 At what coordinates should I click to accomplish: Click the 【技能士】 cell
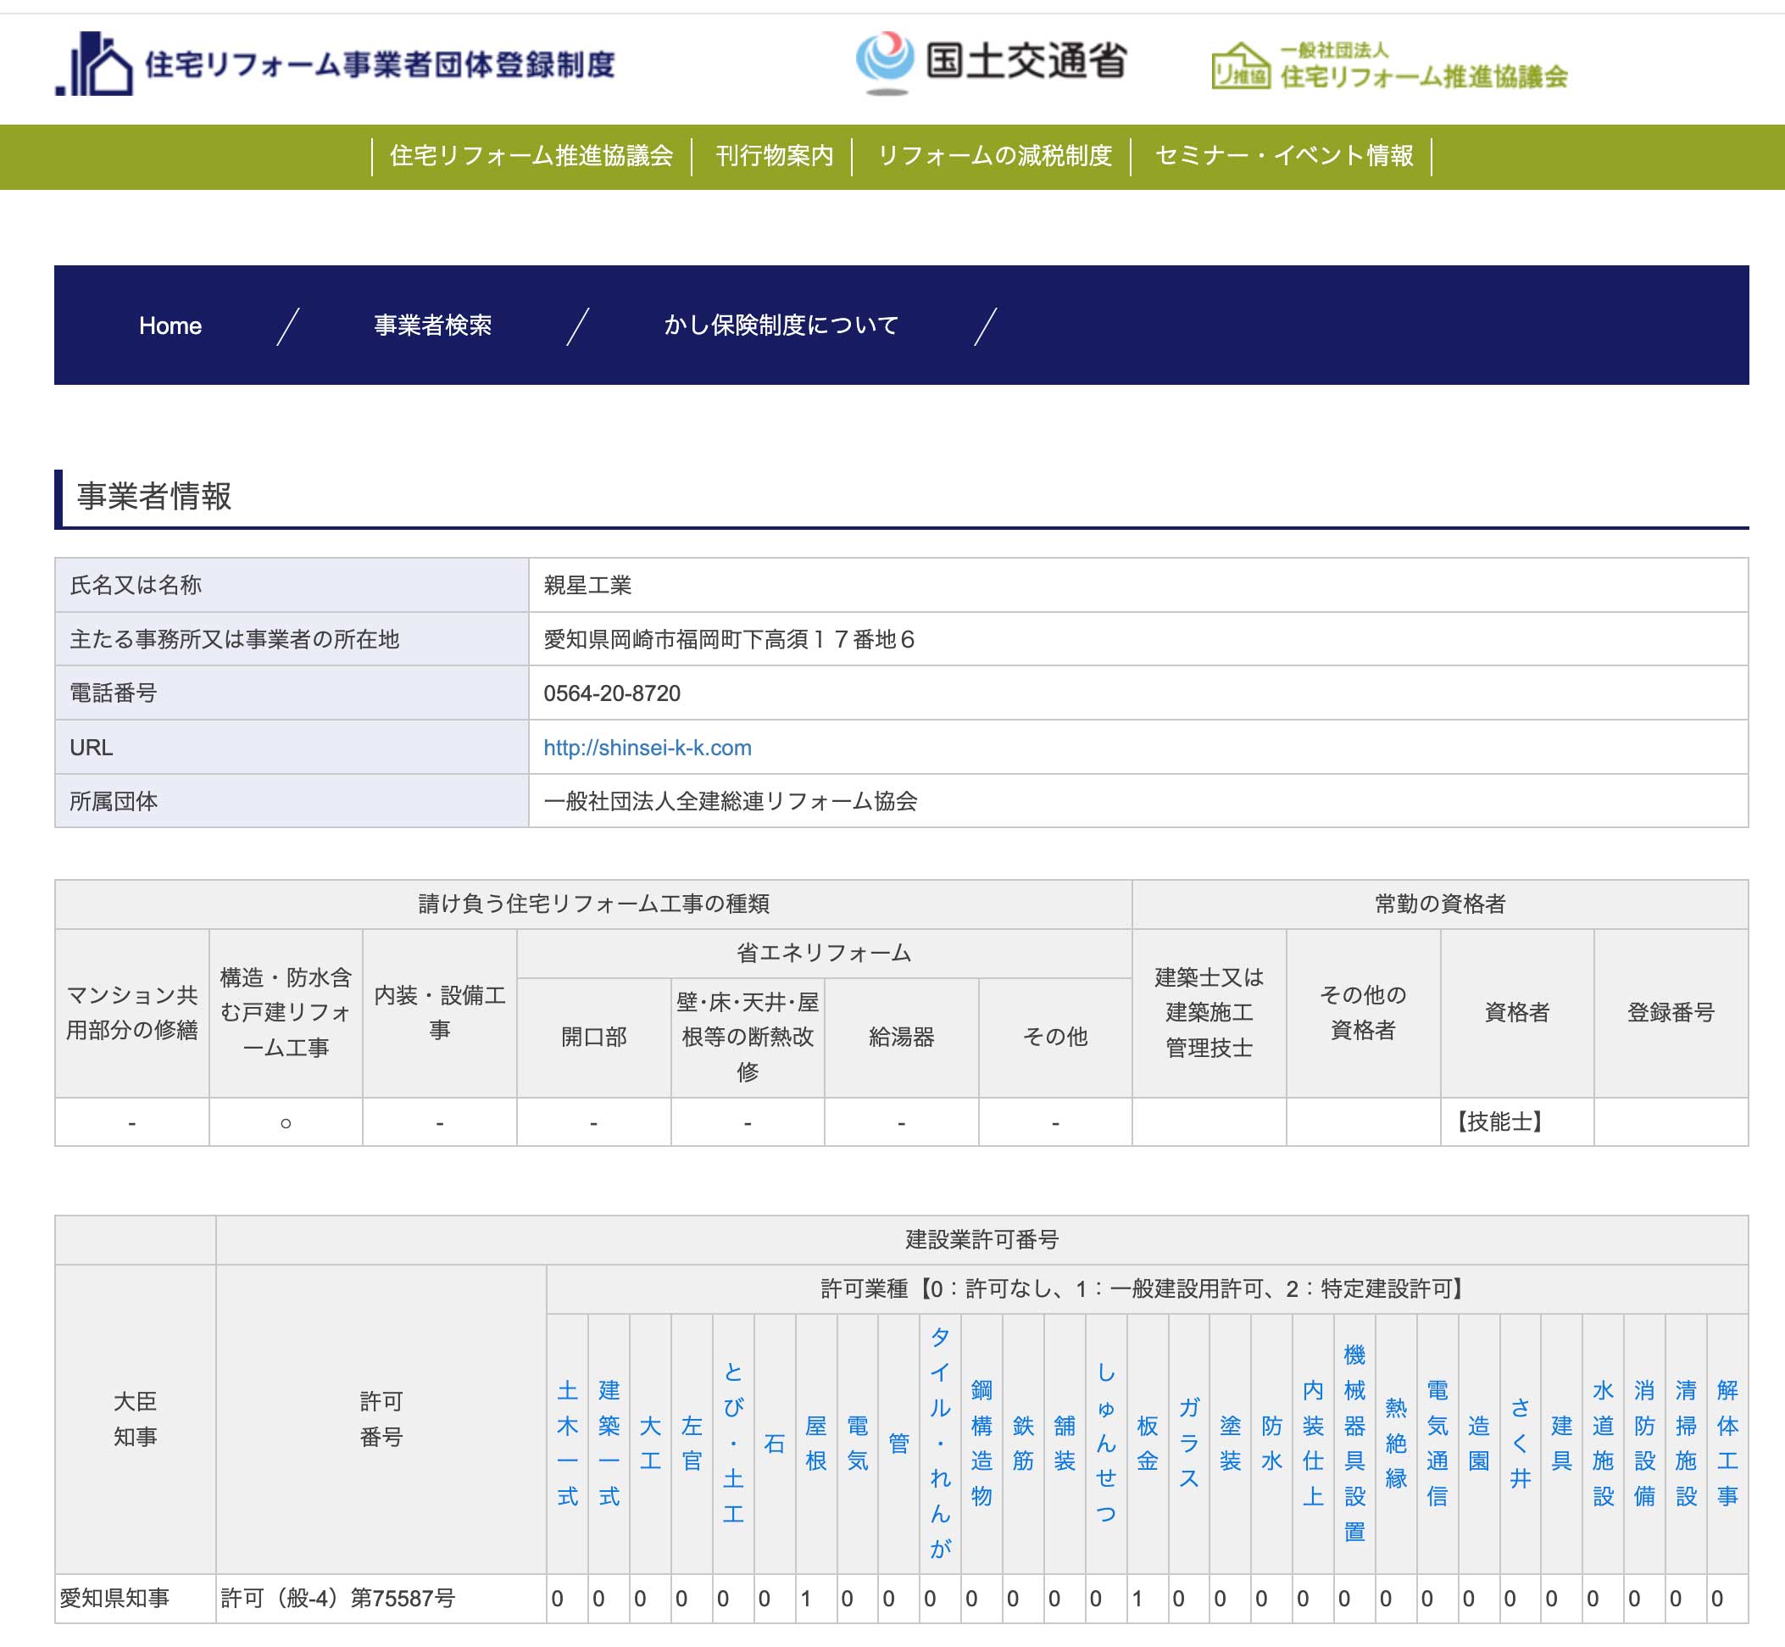tap(1518, 1122)
